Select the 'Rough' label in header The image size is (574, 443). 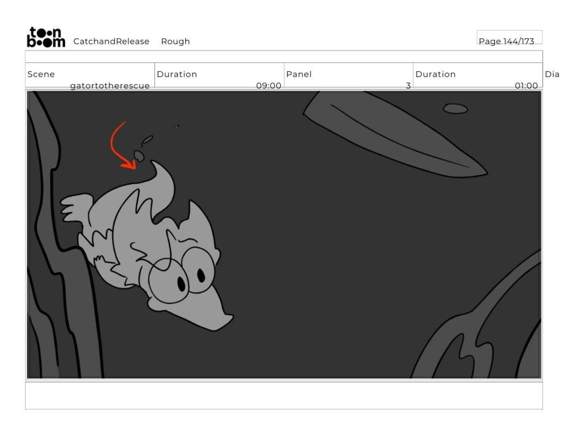point(175,41)
